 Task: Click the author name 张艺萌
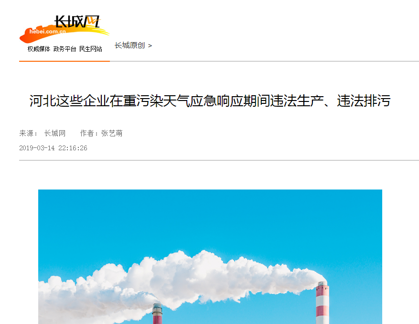point(112,133)
